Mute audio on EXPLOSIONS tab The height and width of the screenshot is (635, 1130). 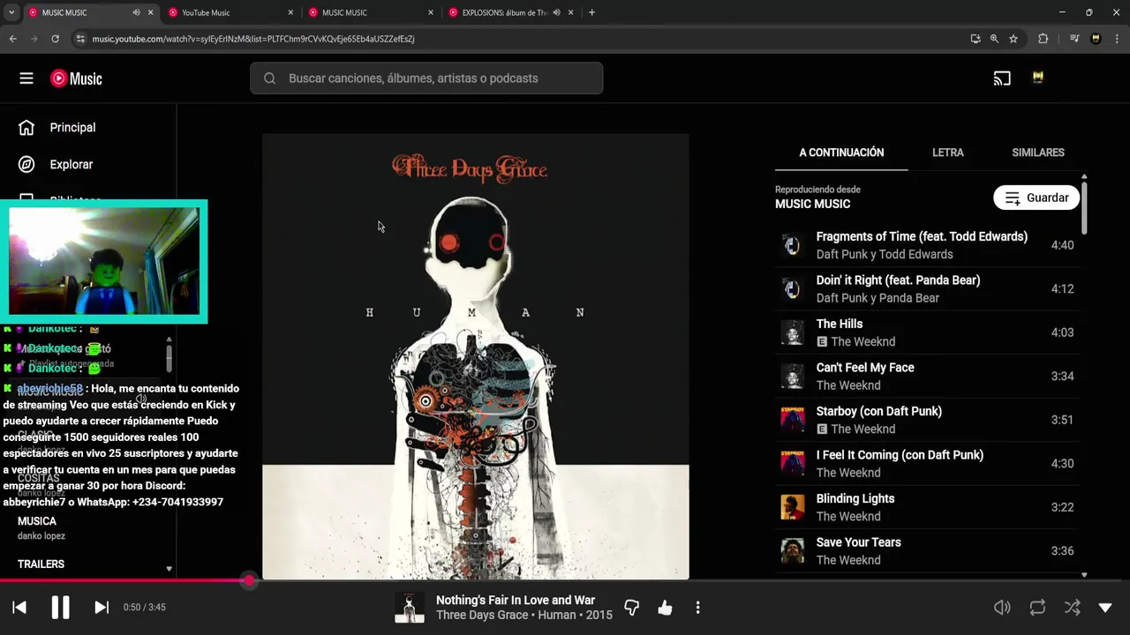(x=556, y=12)
